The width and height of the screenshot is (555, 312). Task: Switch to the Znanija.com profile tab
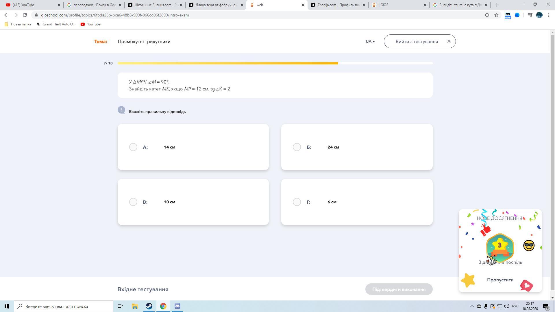(337, 5)
